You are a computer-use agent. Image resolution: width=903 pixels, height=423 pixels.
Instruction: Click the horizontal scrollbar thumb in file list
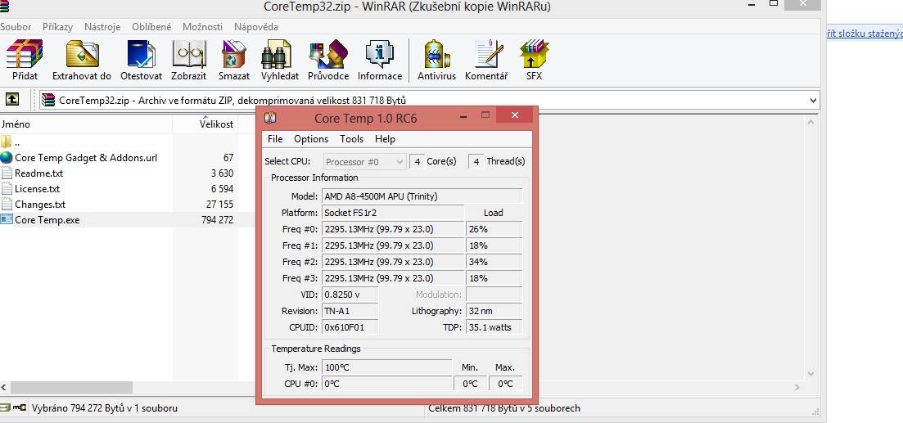pos(71,387)
